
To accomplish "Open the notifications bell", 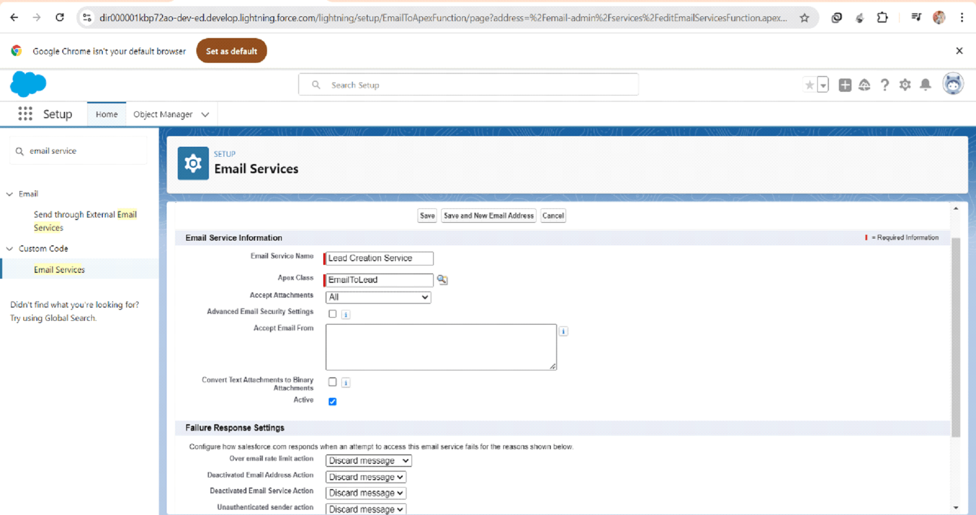I will pyautogui.click(x=925, y=85).
